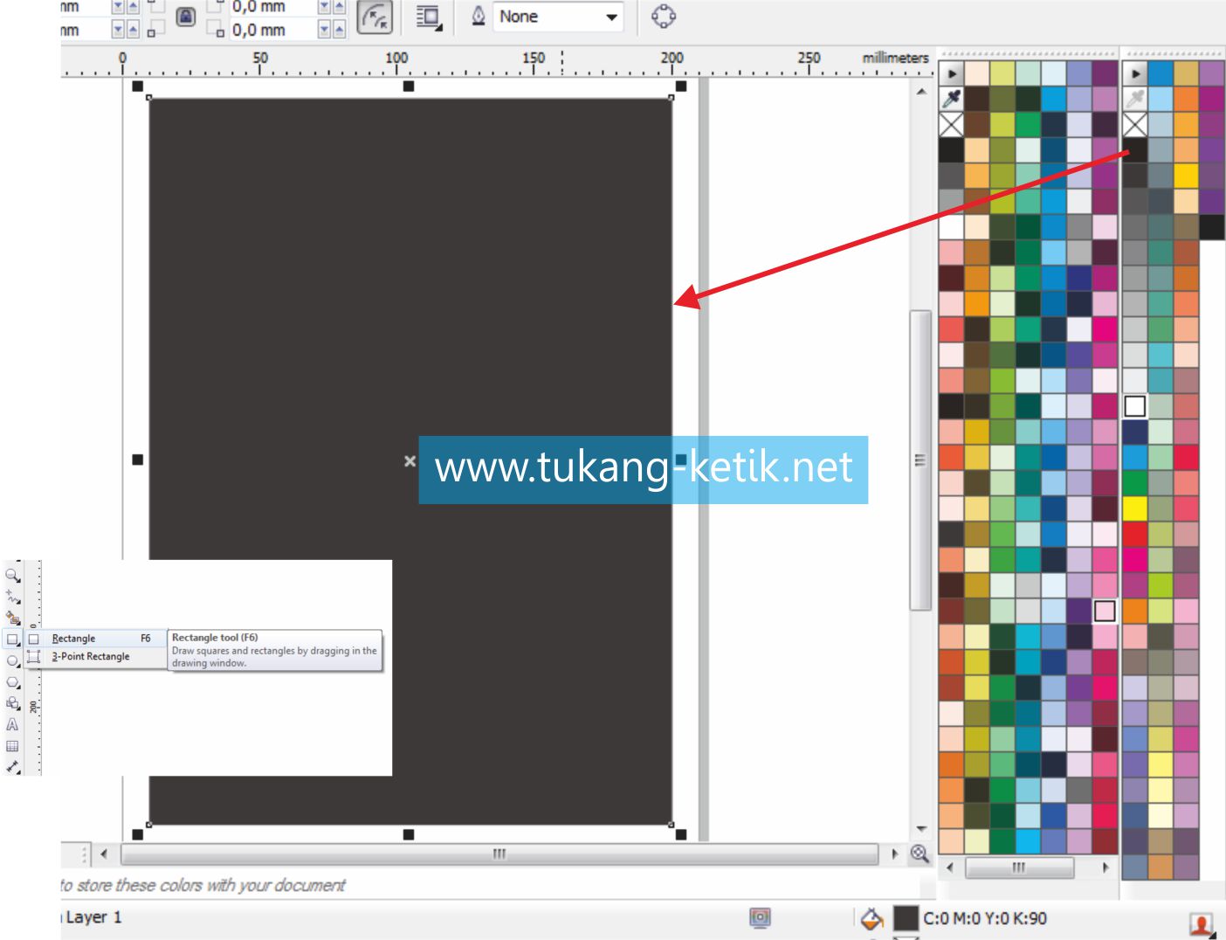Click the lower 0,0 mm corner radius field
Viewport: 1226px width, 940px height.
pos(272,30)
